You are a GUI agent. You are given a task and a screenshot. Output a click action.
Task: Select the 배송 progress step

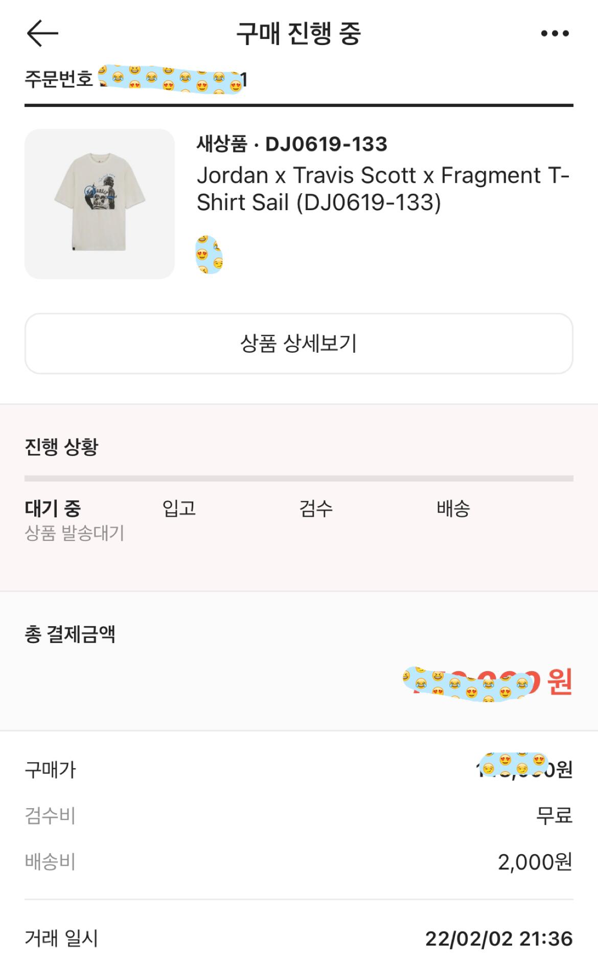coord(453,508)
